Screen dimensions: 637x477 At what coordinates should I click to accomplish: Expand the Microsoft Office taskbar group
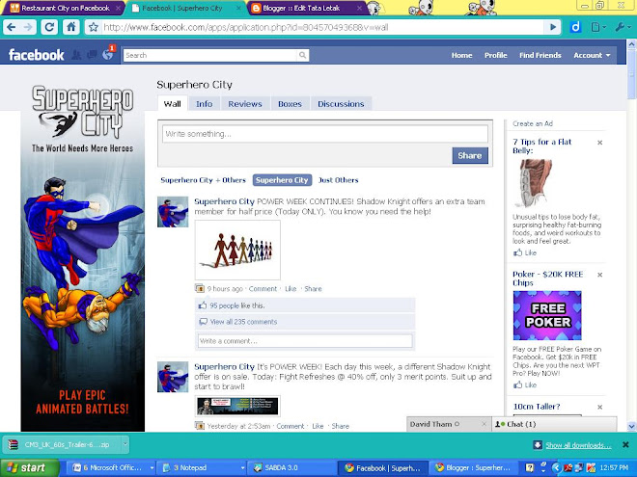tap(110, 467)
